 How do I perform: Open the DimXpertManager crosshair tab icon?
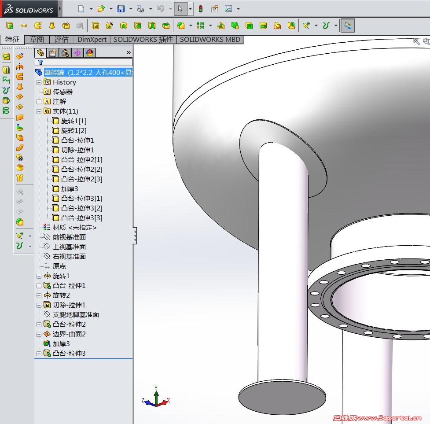click(x=77, y=53)
